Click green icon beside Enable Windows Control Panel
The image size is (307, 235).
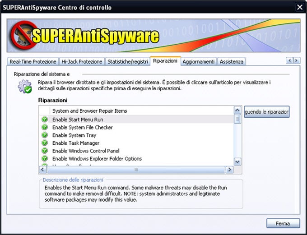click(45, 151)
